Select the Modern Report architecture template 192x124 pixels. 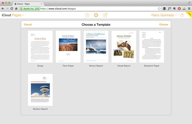coord(40,90)
